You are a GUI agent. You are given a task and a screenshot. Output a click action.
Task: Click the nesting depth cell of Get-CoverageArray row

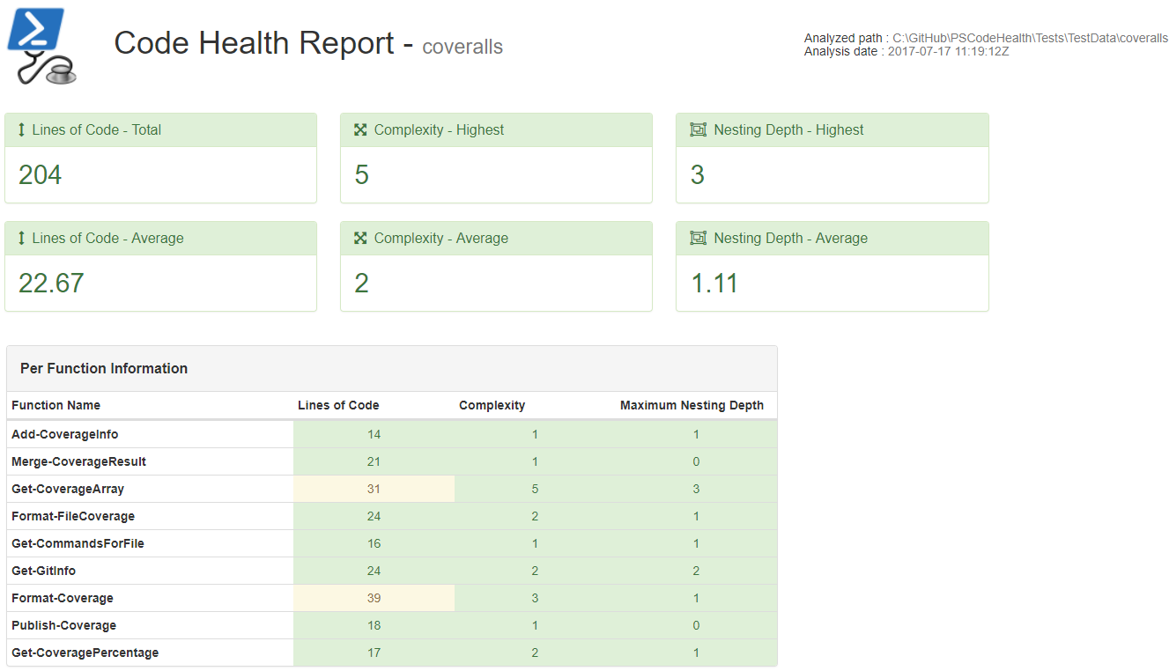coord(696,489)
